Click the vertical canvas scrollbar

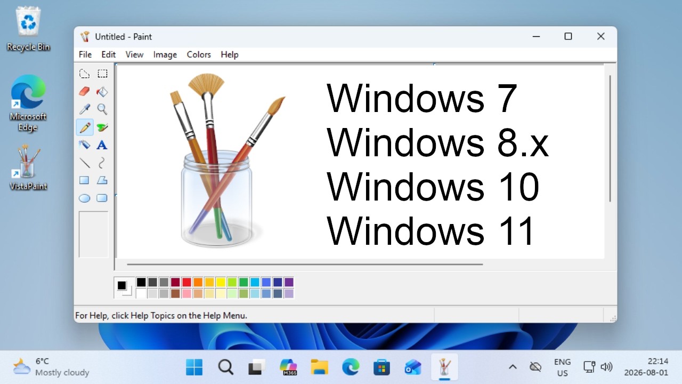pyautogui.click(x=610, y=139)
